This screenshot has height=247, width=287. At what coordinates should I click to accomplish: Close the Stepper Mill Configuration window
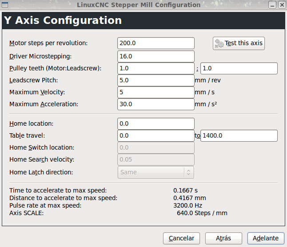click(282, 5)
